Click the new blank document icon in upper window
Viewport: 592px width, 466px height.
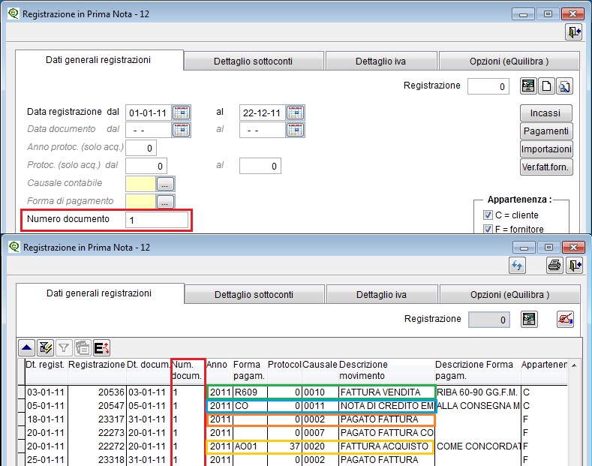coord(546,86)
